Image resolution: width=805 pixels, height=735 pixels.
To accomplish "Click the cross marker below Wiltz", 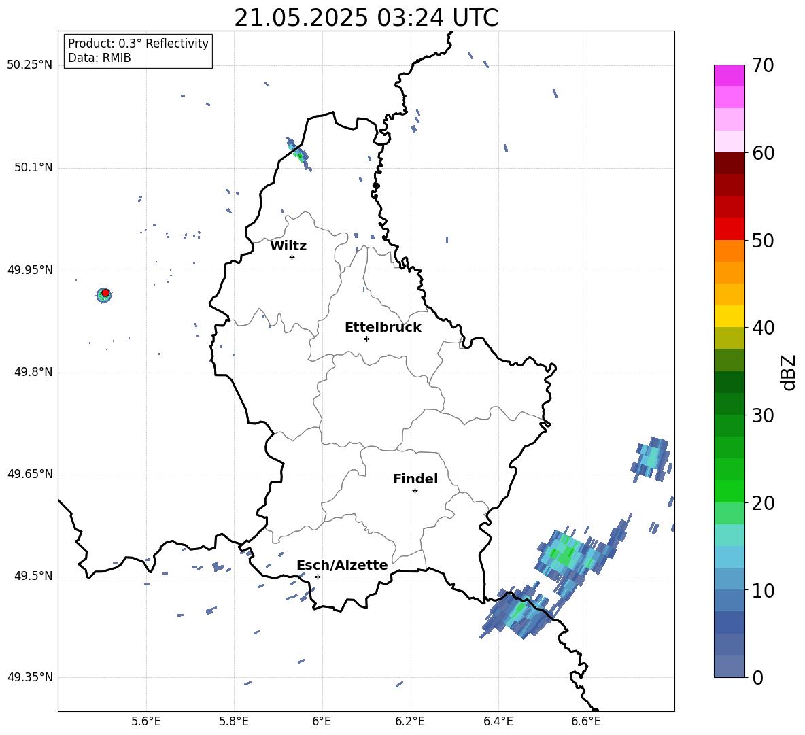I will [x=292, y=257].
